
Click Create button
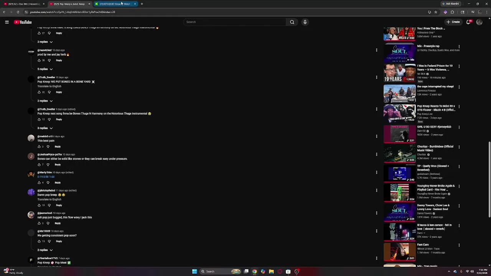[x=454, y=22]
